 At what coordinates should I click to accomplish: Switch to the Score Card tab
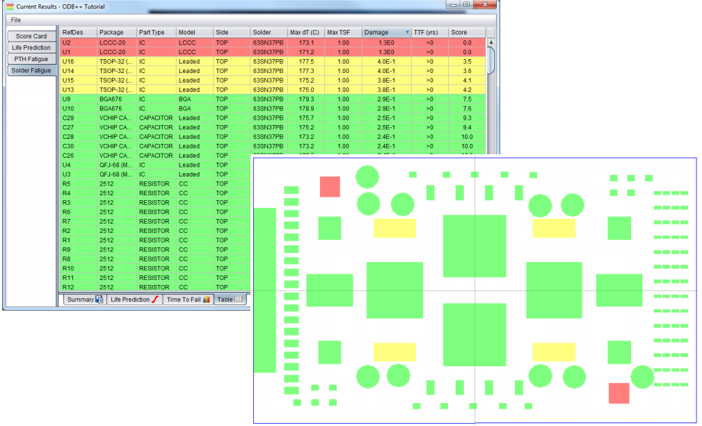click(x=31, y=36)
